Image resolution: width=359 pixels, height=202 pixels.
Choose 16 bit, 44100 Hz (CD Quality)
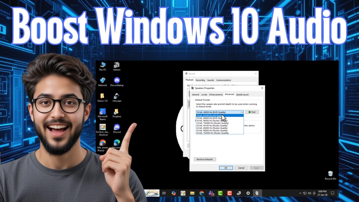coord(220,116)
